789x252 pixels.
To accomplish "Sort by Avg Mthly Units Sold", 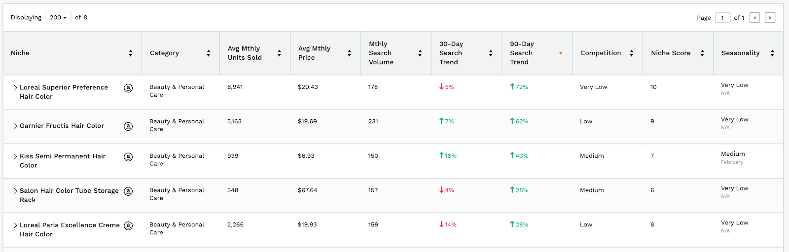I will pyautogui.click(x=279, y=53).
